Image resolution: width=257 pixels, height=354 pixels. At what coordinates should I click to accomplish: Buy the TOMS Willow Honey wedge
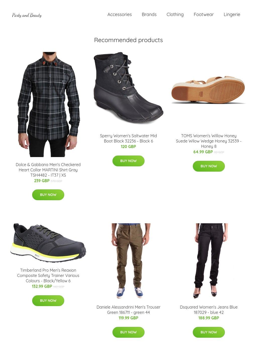coord(209,166)
